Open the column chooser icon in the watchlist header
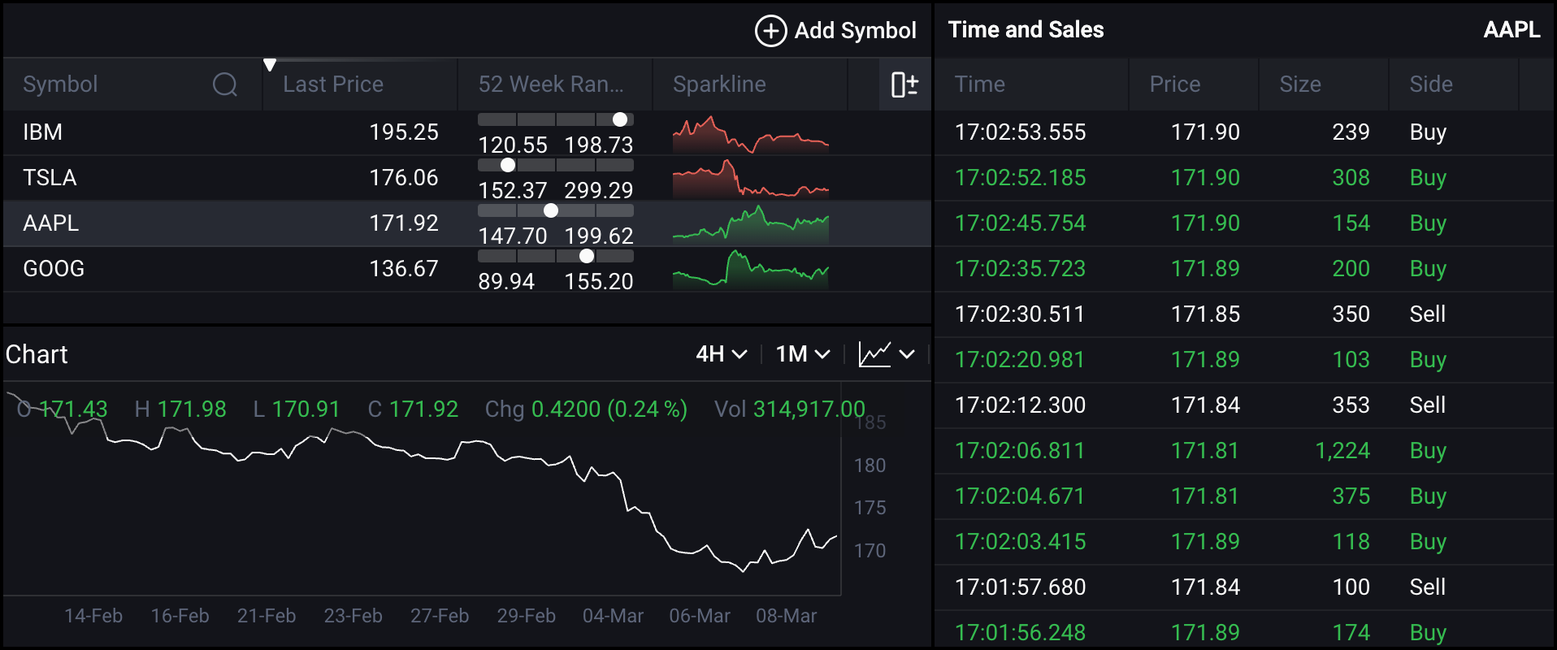This screenshot has width=1557, height=650. (x=904, y=84)
